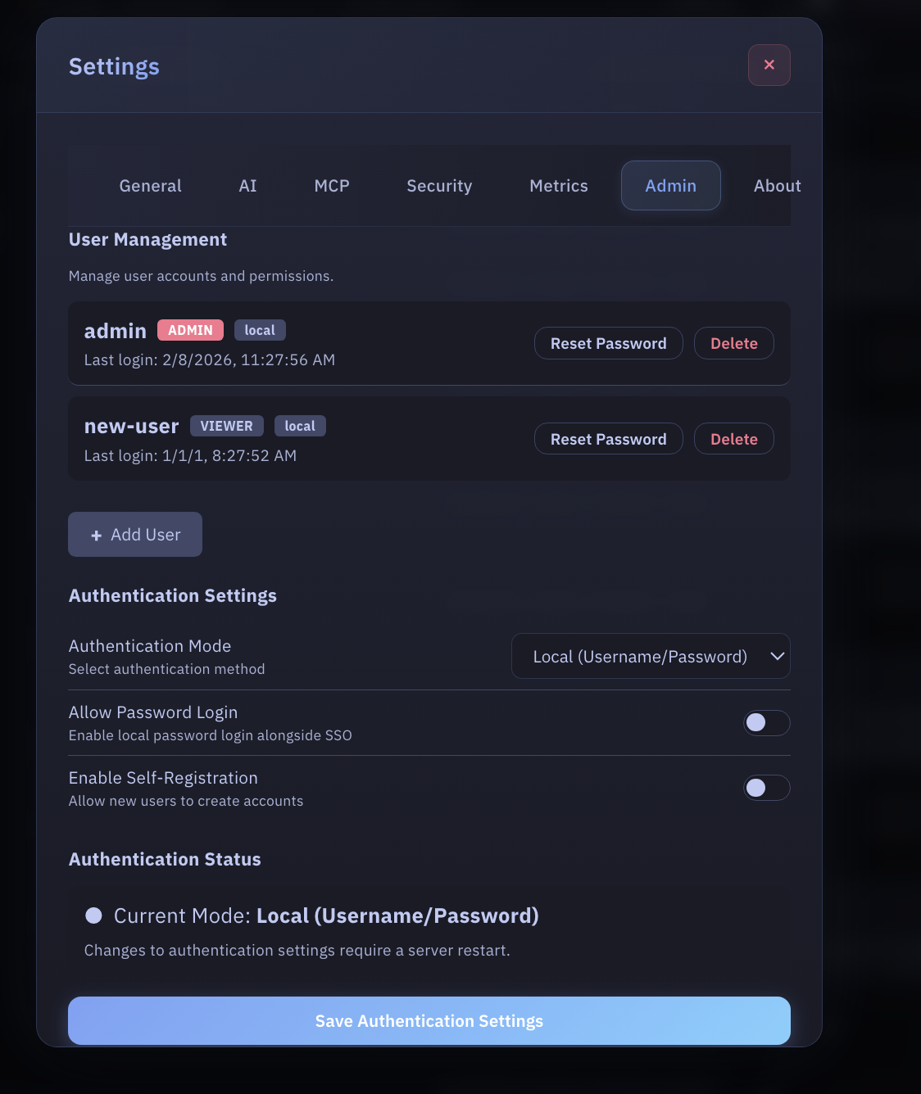Click the close X icon on Settings dialog
Screen dimensions: 921x1094
click(769, 65)
